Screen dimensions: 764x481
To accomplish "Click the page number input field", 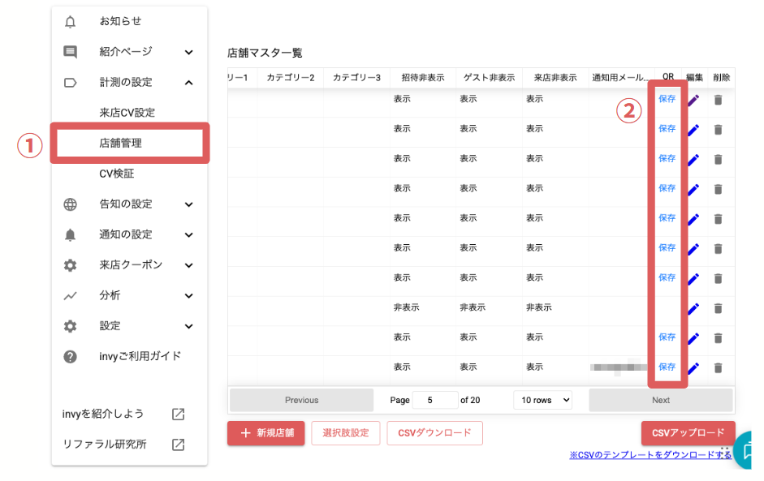I will 434,400.
